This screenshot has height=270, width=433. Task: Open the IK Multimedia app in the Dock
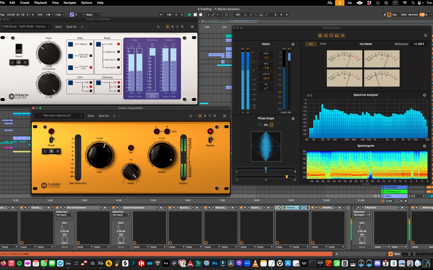(x=142, y=263)
